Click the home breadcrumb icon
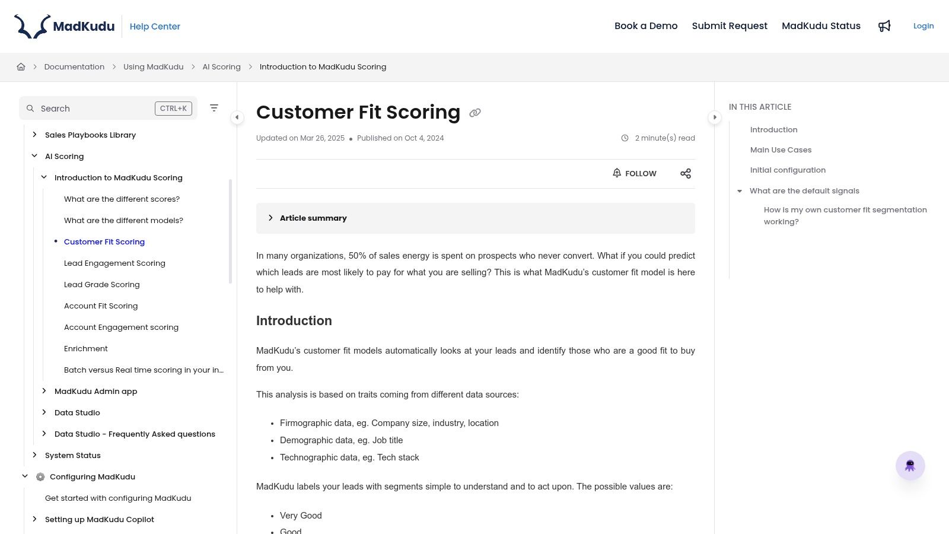 click(x=21, y=67)
